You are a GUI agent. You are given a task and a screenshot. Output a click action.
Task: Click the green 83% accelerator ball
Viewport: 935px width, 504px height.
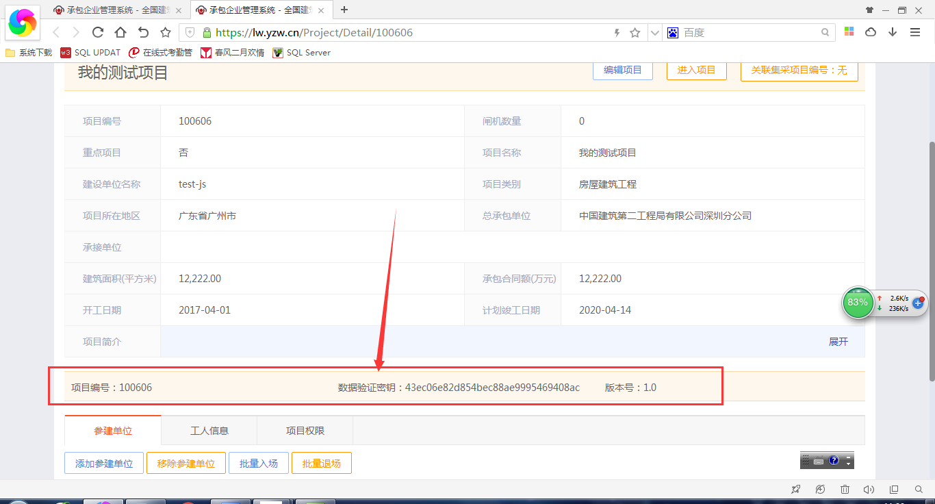pyautogui.click(x=858, y=303)
